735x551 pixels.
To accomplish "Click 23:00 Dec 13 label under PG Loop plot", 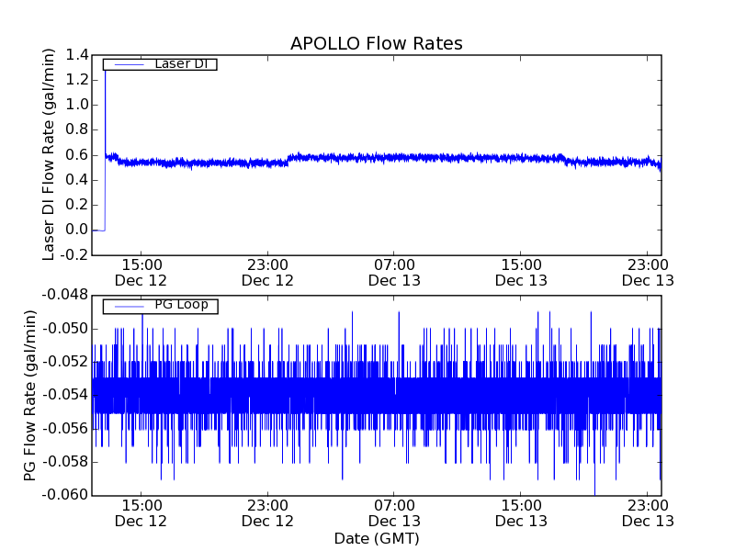I will click(648, 513).
